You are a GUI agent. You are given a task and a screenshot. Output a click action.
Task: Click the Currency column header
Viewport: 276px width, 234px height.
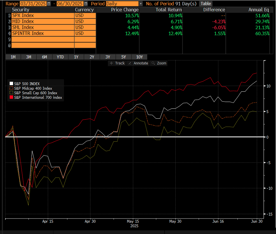point(84,10)
